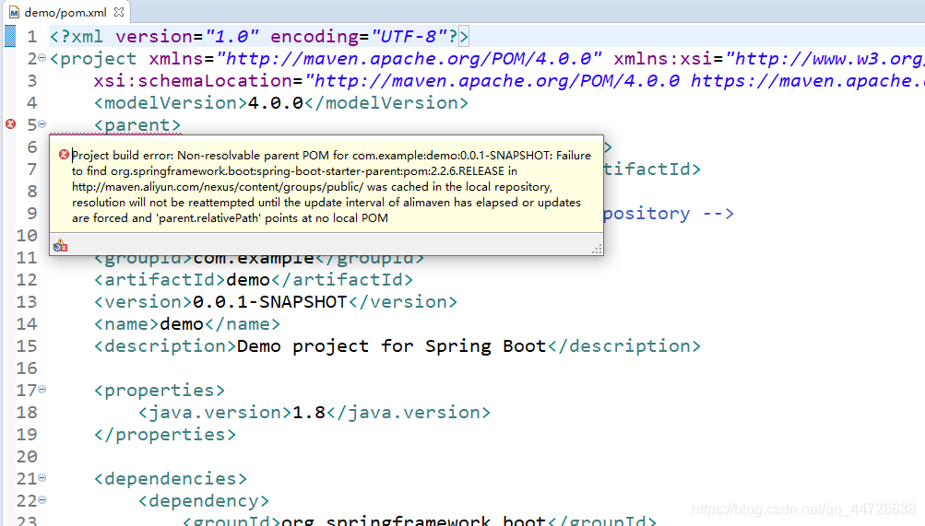Image resolution: width=925 pixels, height=526 pixels.
Task: Click the <dependency> tag on line 22
Action: pos(204,501)
